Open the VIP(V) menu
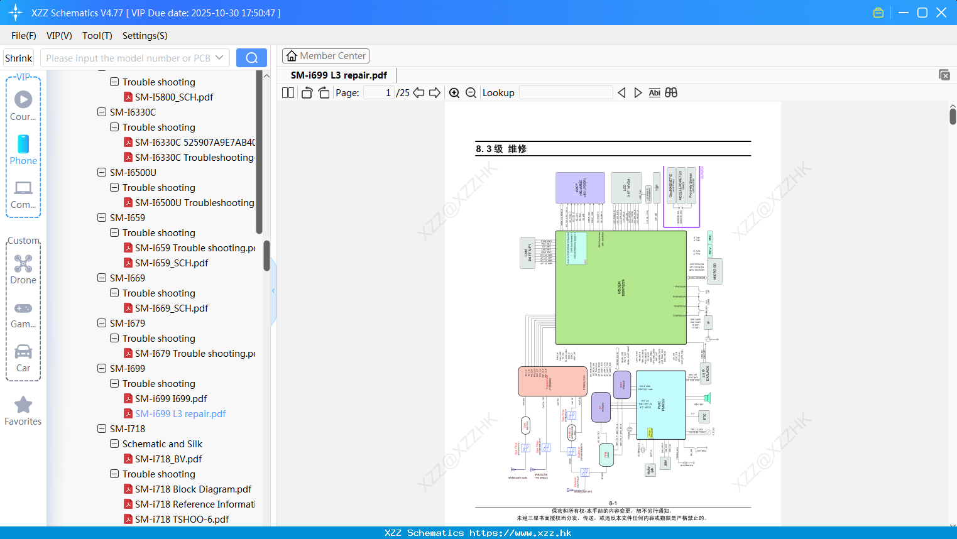Screen dimensions: 957x539 [x=59, y=35]
